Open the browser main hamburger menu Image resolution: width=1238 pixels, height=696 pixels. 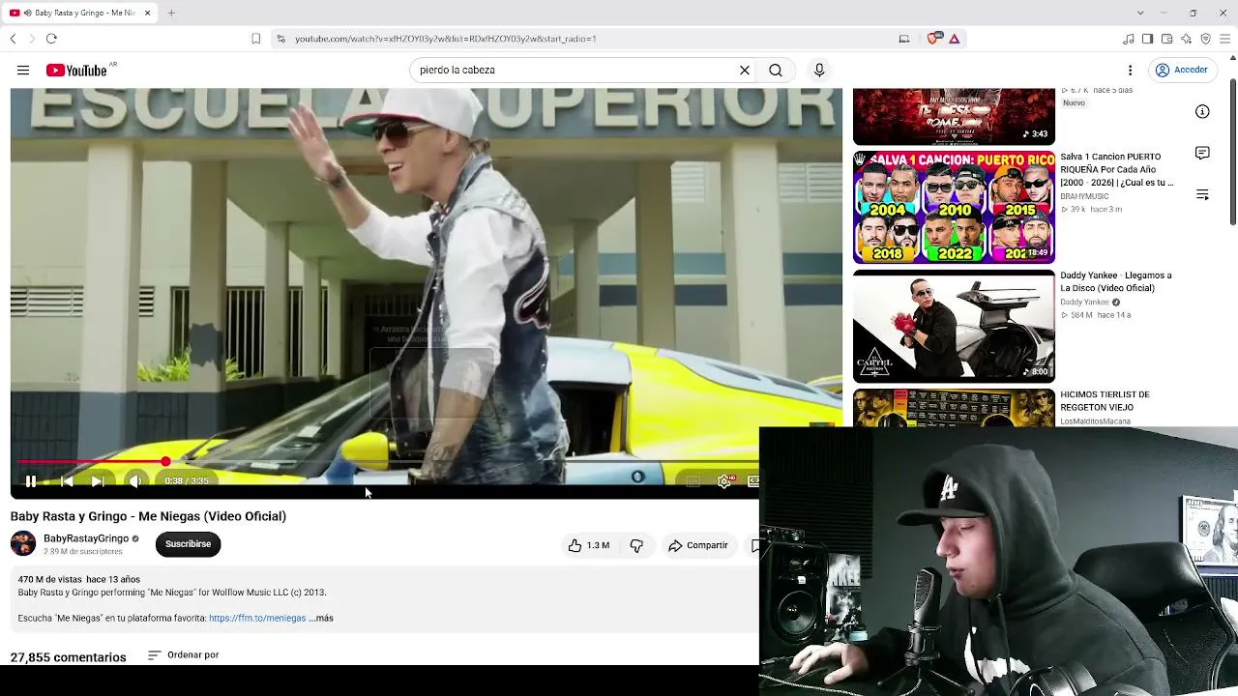(x=1225, y=39)
